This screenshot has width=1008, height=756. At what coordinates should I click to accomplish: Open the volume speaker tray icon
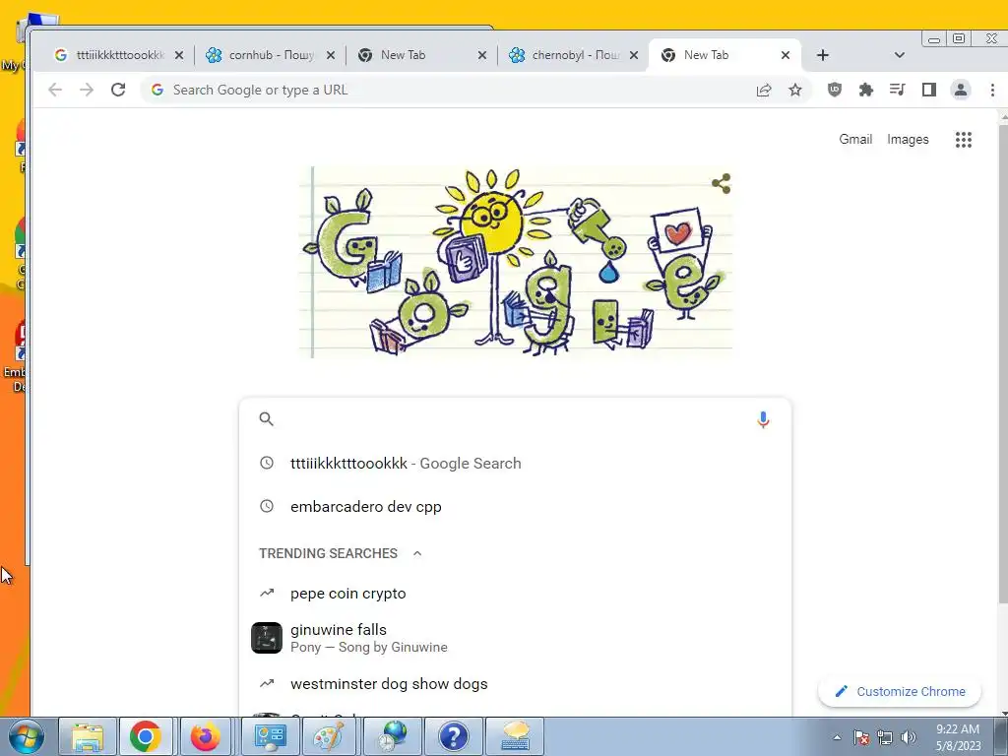point(909,737)
